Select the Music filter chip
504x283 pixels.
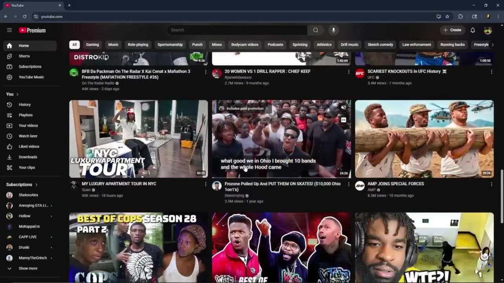point(113,44)
